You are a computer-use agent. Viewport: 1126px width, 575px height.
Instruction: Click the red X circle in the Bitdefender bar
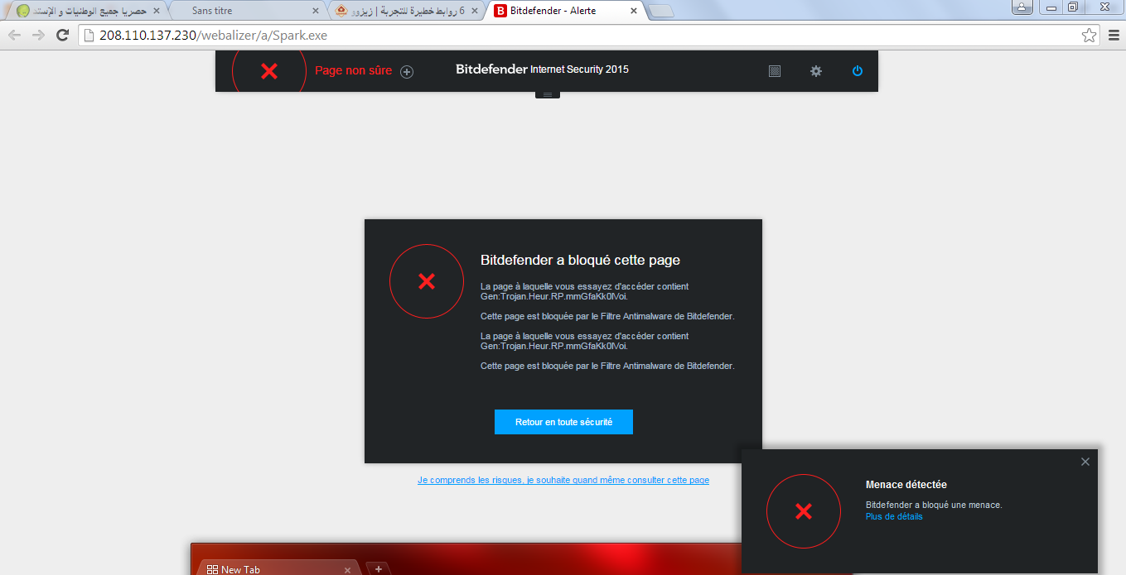point(269,71)
